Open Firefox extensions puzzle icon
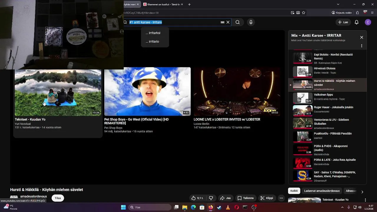377x212 pixels. point(357,13)
